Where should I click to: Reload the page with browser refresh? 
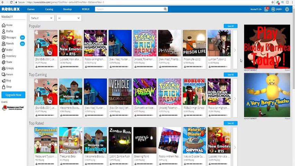[x=11, y=2]
